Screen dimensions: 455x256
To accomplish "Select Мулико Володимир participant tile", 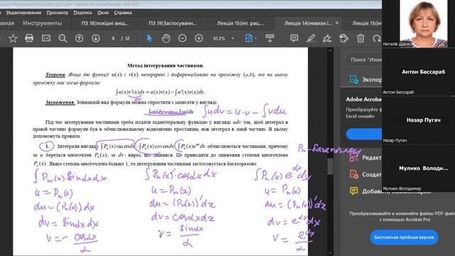I will [x=418, y=169].
